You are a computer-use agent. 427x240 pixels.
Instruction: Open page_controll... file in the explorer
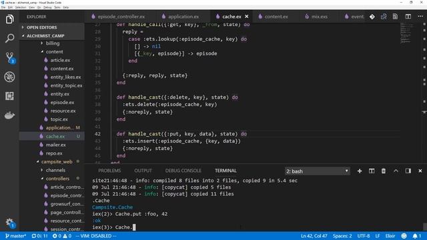pyautogui.click(x=67, y=212)
